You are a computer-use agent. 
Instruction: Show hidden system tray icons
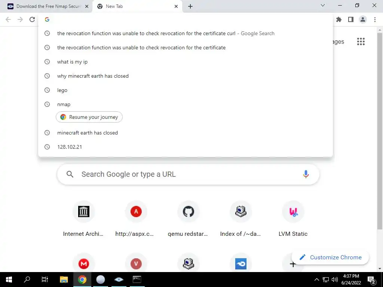pyautogui.click(x=316, y=280)
